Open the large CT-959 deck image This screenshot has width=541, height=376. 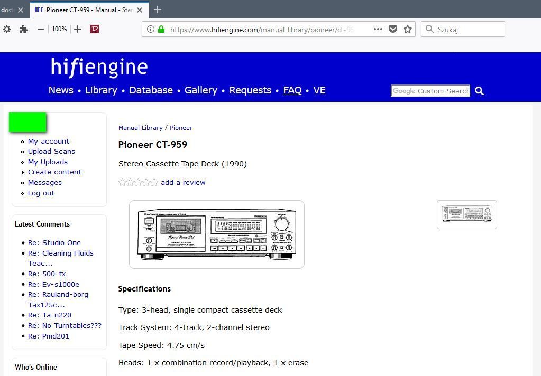point(217,234)
